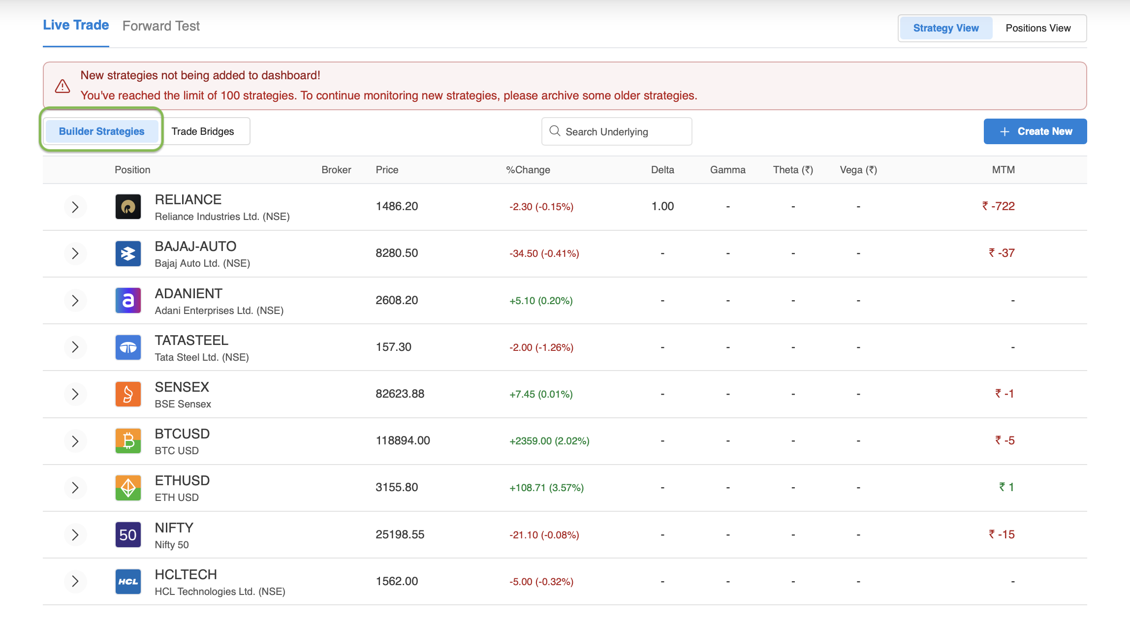The image size is (1130, 623).
Task: Click Reliance price 1486.20
Action: (397, 206)
